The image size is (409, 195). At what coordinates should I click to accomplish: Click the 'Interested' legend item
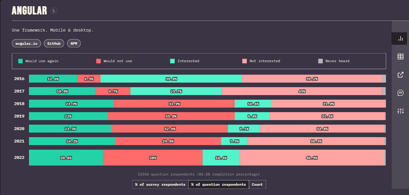[185, 61]
